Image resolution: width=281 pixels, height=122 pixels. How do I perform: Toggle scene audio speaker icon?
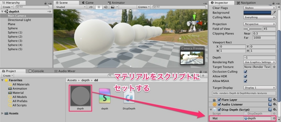[x=106, y=7]
